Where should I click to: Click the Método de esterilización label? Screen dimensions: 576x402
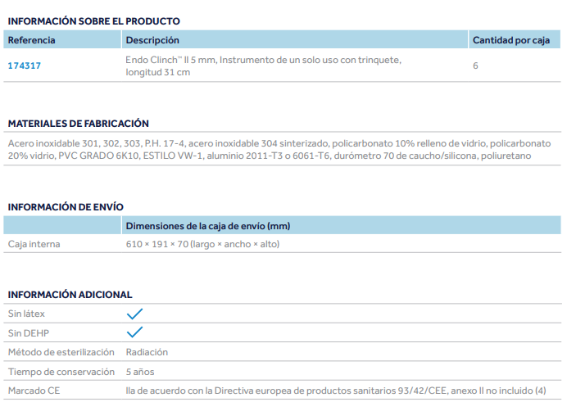coord(61,352)
